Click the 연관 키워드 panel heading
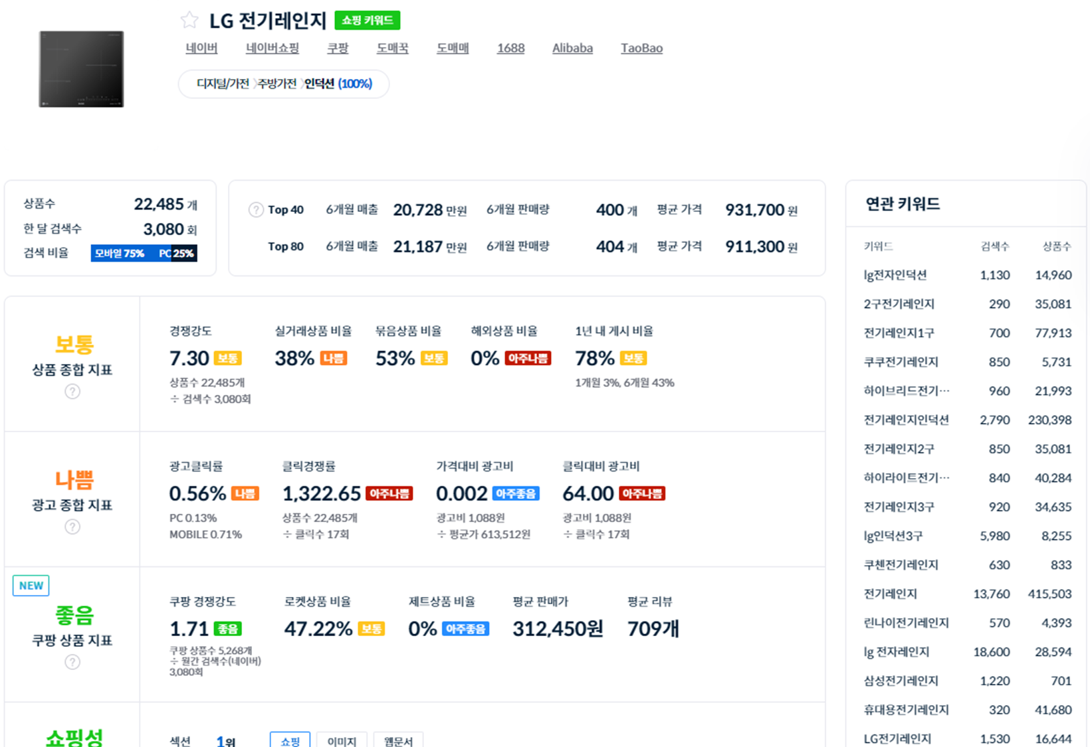 pyautogui.click(x=903, y=204)
